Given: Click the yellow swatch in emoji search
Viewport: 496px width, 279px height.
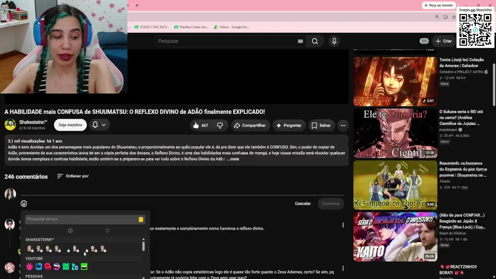Looking at the screenshot, I should pyautogui.click(x=141, y=219).
